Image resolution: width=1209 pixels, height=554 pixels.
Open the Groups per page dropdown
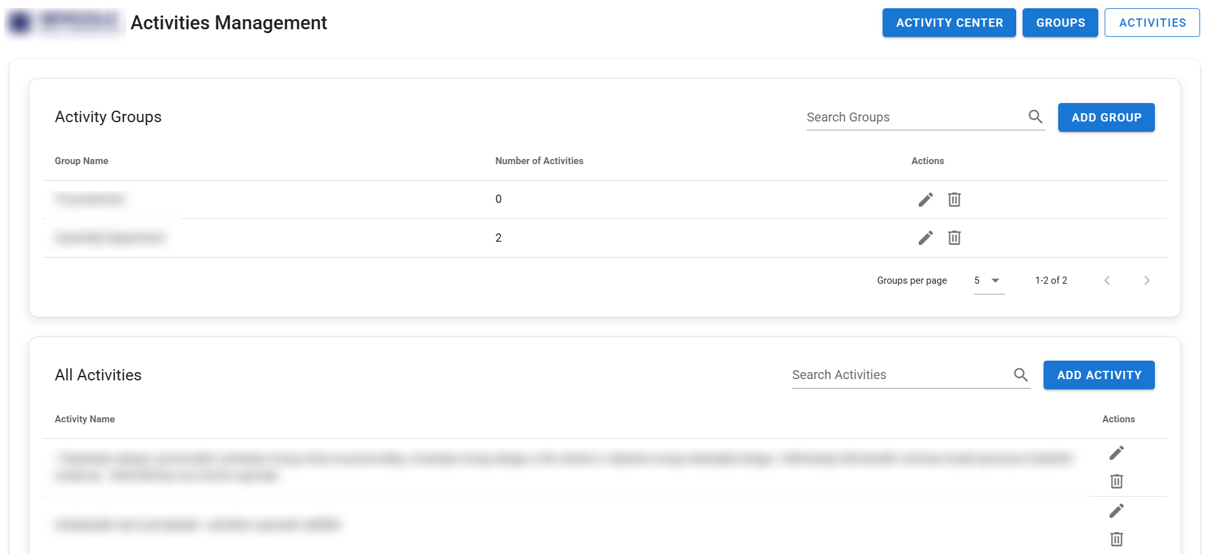pyautogui.click(x=989, y=280)
